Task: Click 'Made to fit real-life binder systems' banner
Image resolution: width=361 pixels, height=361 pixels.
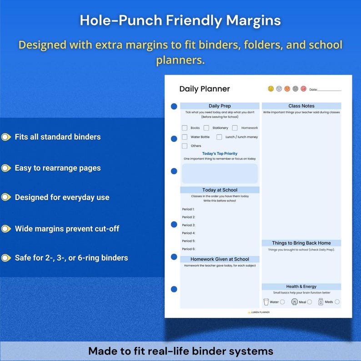Action: (x=180, y=351)
